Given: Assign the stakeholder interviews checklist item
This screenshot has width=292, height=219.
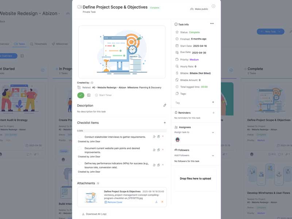Looking at the screenshot, I should coord(154,137).
